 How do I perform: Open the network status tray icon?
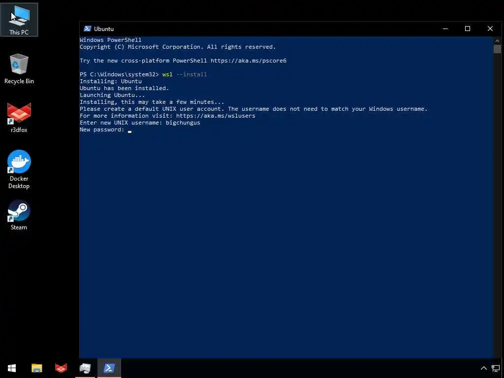496,368
